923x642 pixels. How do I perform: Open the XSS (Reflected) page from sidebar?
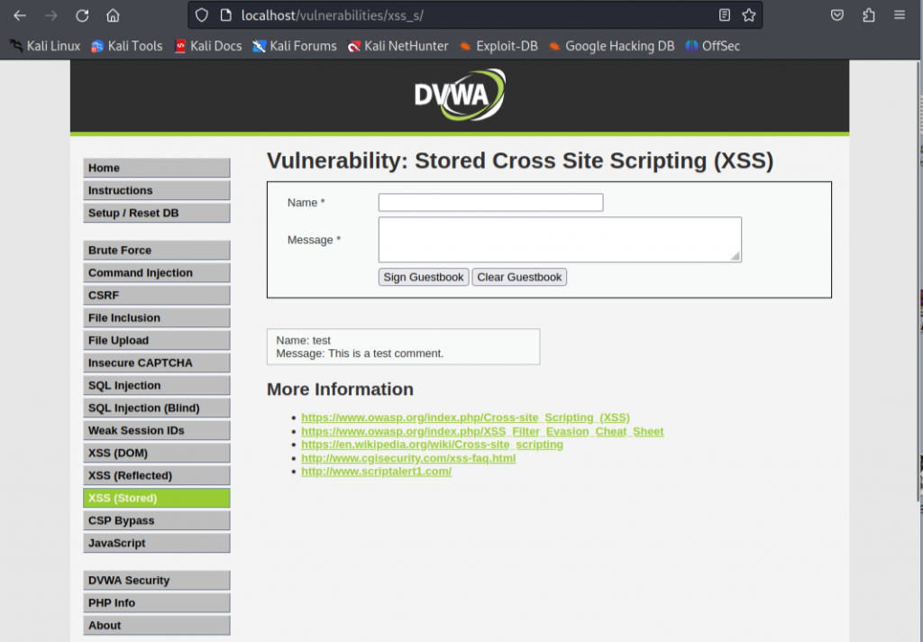(x=156, y=475)
